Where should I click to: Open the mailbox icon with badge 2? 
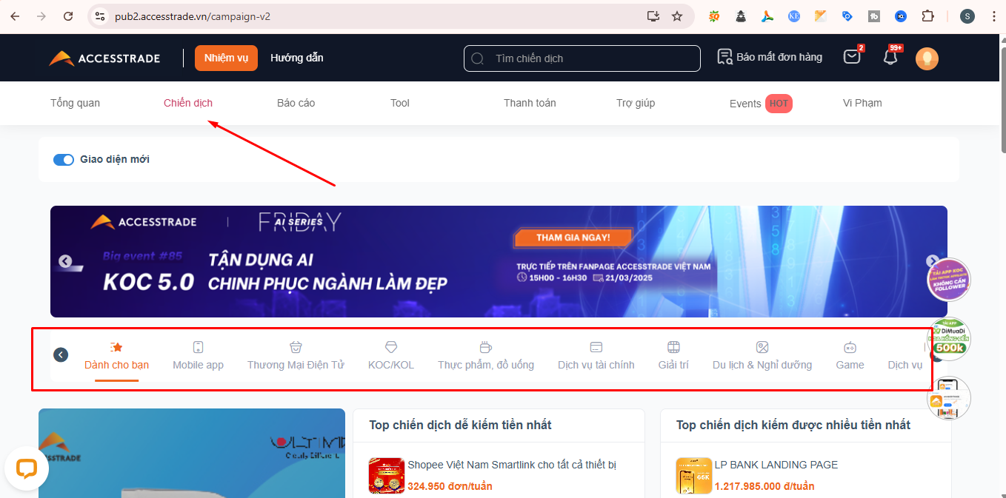853,57
